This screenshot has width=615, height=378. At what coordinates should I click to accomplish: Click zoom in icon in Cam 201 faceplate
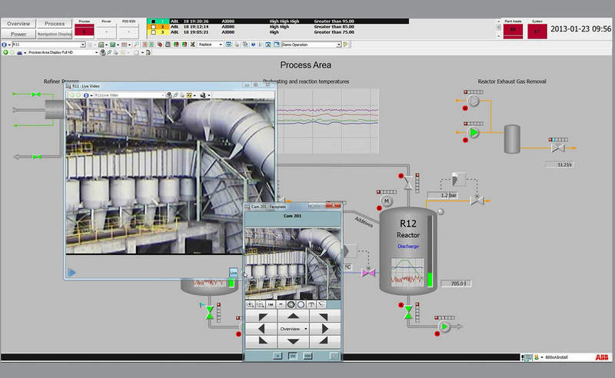[250, 304]
